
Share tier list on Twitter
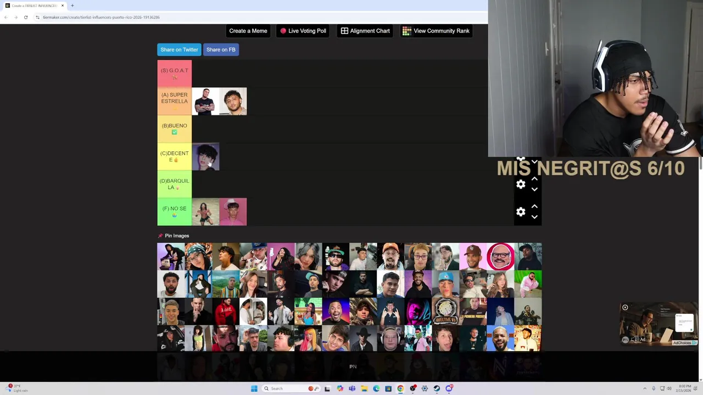(179, 49)
